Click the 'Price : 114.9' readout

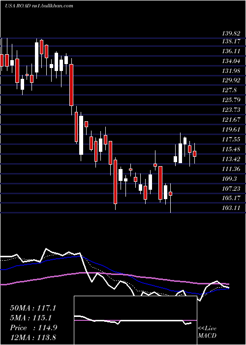[33, 328]
